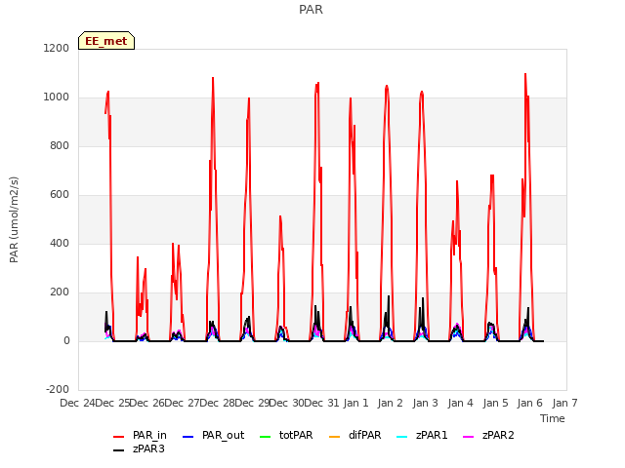Click the Jan 7 x-axis tick label

tap(564, 403)
